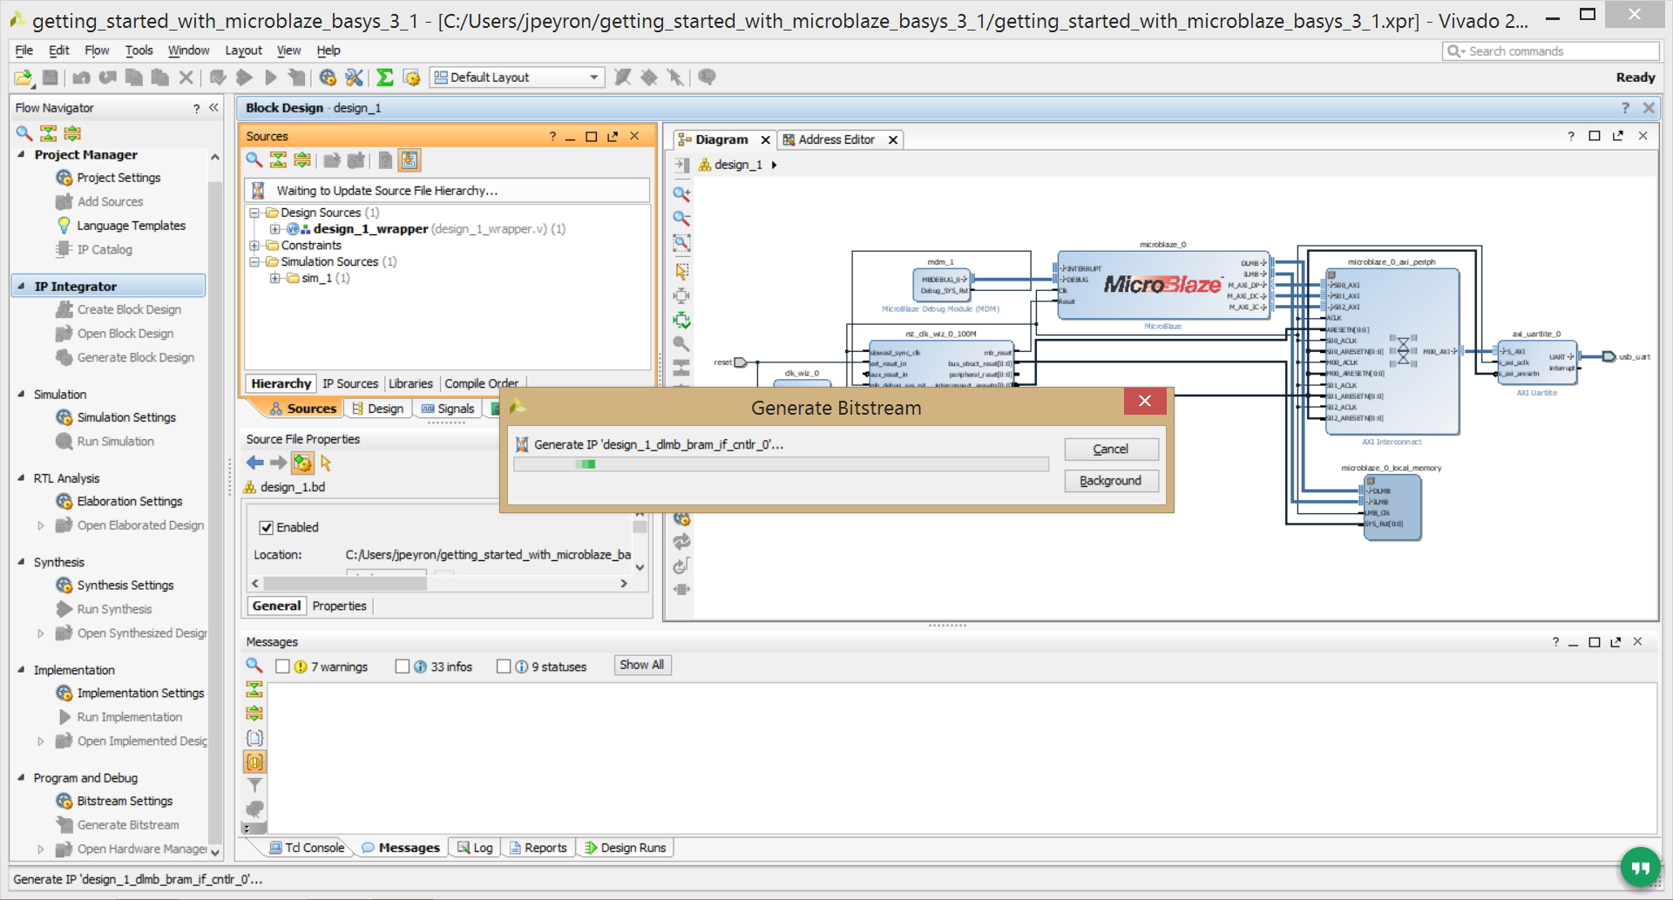
Task: Uncheck the Enabled checkbox
Action: click(267, 527)
